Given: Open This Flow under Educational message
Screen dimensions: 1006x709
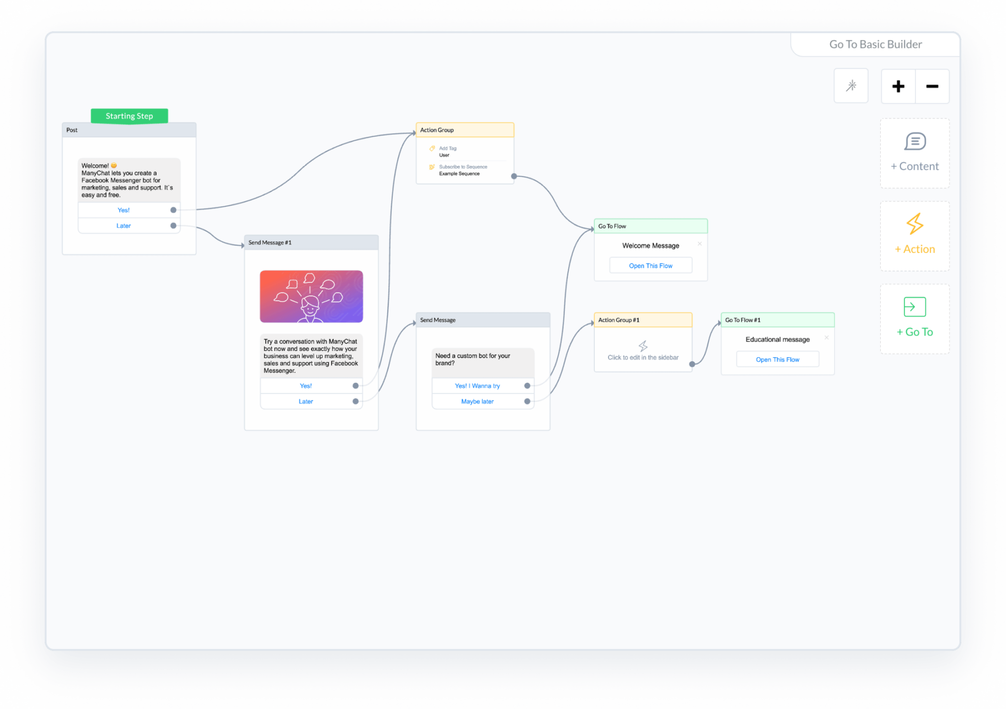Looking at the screenshot, I should 777,360.
